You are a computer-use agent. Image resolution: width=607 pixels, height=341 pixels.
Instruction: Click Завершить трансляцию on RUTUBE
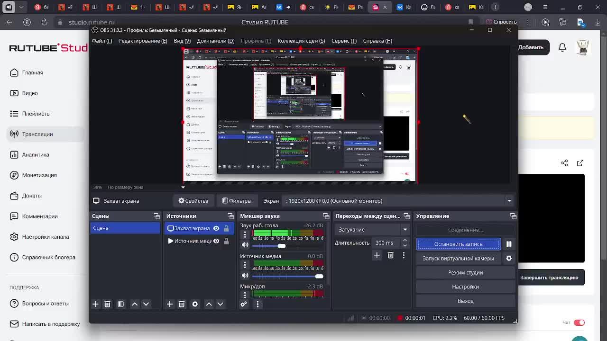549,278
